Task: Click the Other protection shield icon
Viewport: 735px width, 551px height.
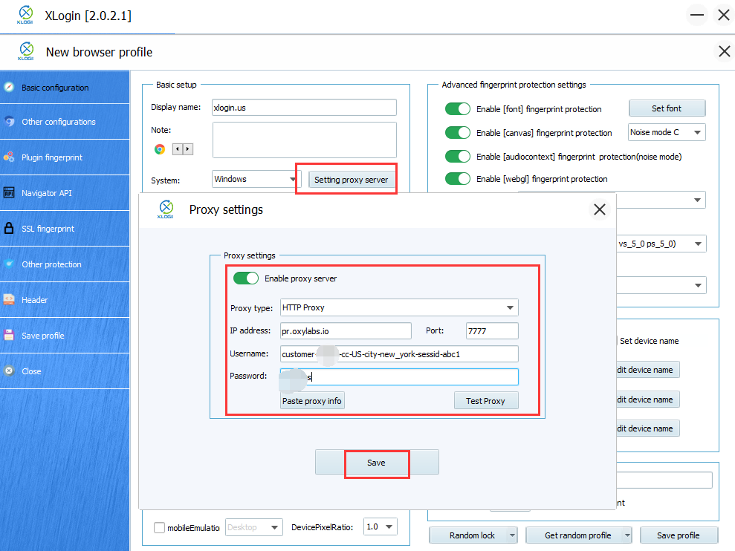Action: (9, 264)
